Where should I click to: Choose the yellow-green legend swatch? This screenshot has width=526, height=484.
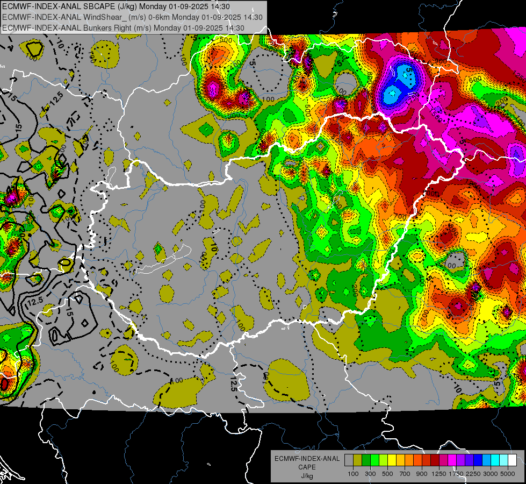384,460
